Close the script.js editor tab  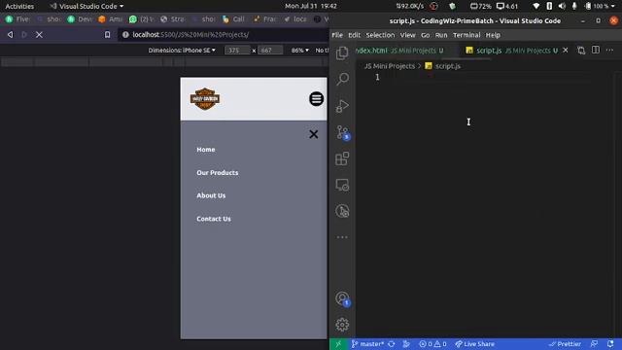pos(566,51)
